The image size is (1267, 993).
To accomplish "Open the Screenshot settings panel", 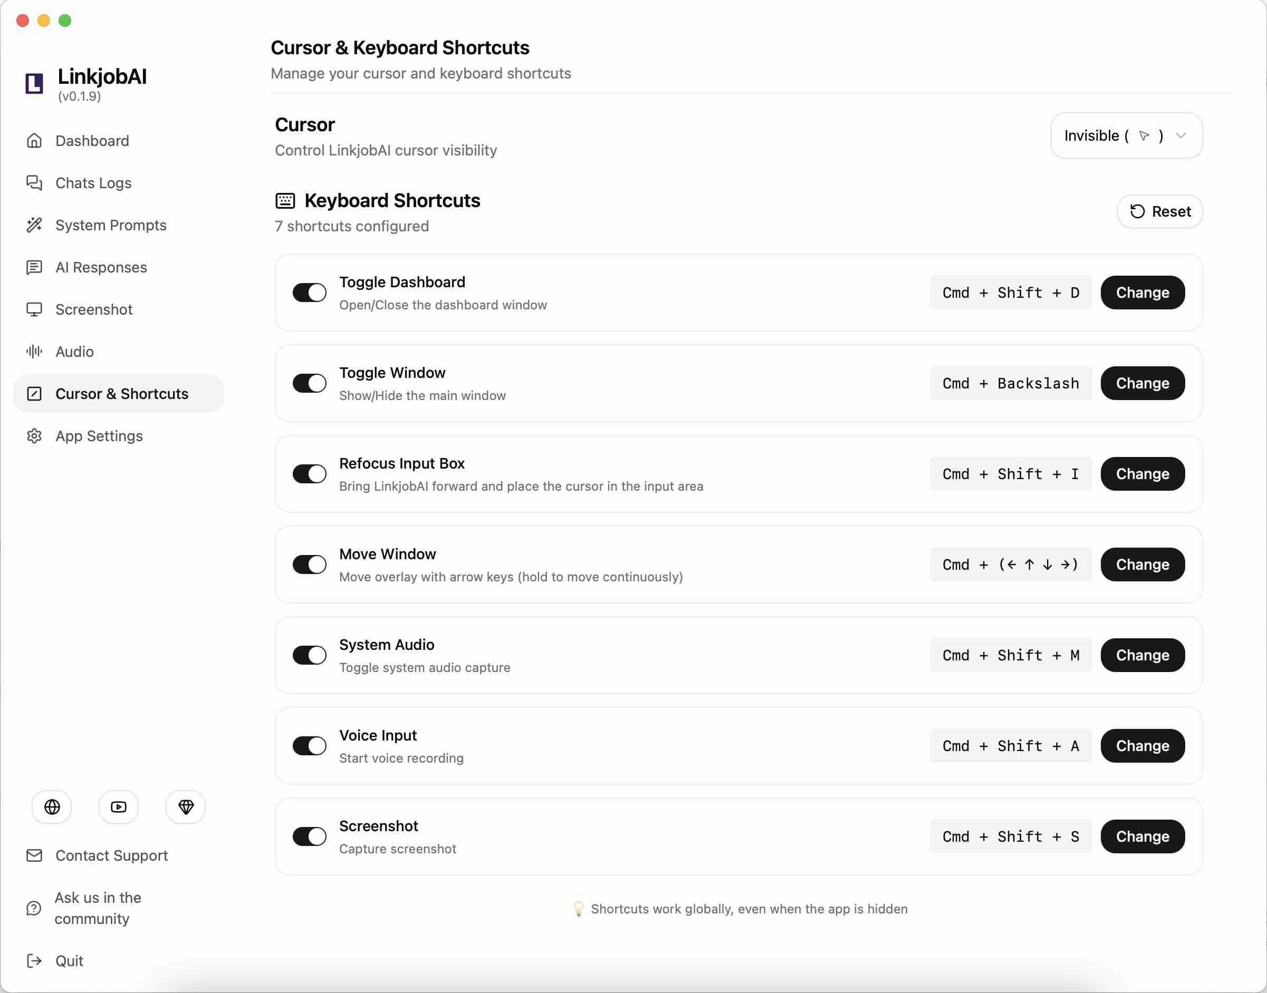I will click(x=94, y=309).
